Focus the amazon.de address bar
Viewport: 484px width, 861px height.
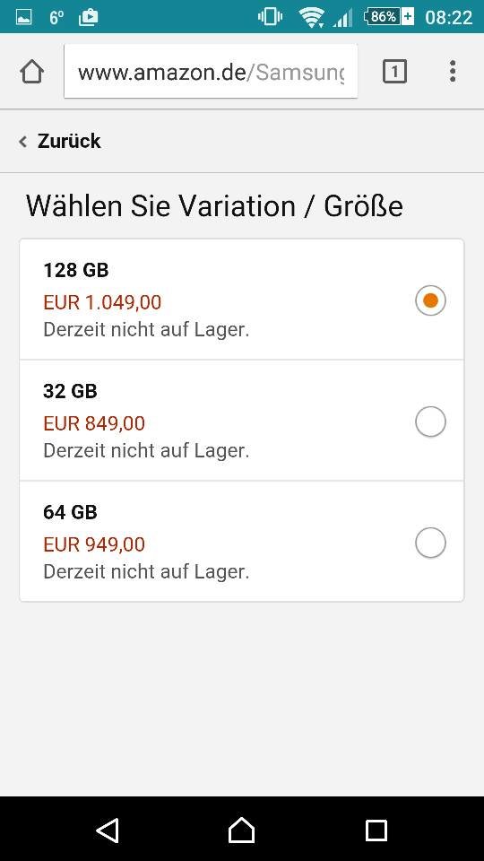(x=211, y=72)
